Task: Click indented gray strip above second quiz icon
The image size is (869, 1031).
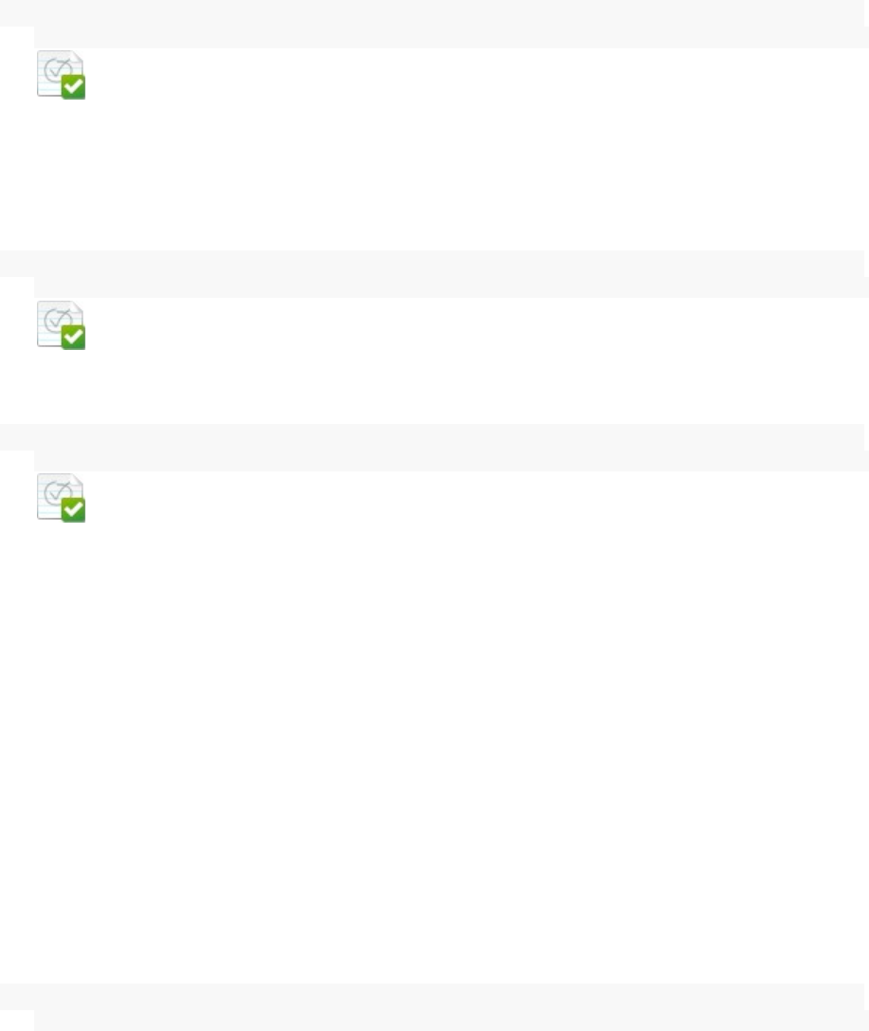Action: tap(451, 287)
